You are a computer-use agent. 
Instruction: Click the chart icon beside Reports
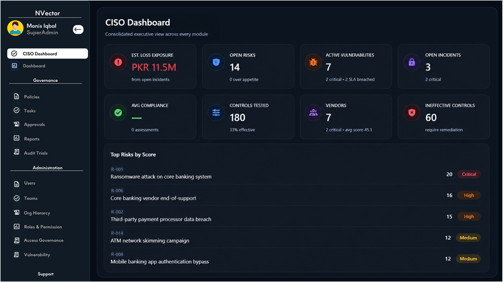[x=16, y=138]
